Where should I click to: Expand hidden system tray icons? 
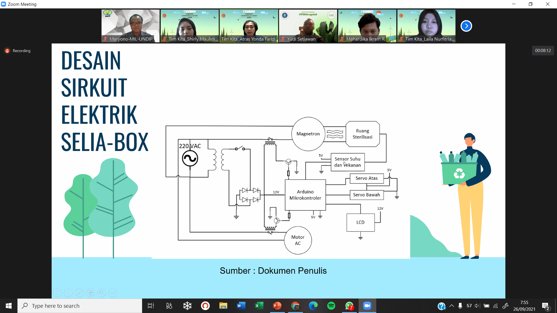click(x=452, y=306)
